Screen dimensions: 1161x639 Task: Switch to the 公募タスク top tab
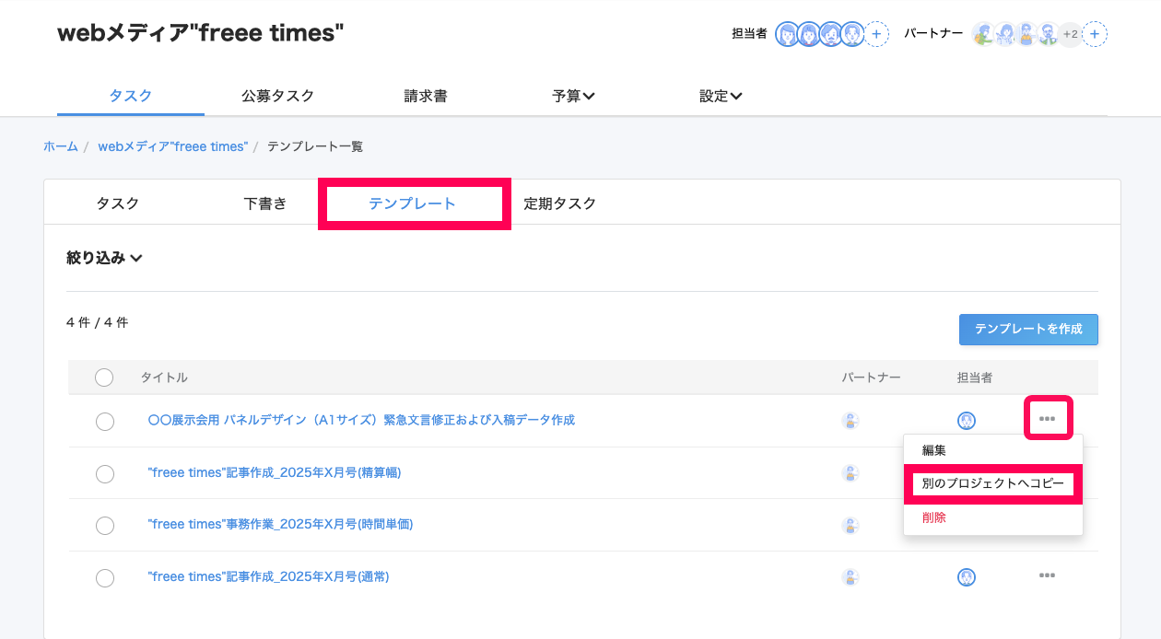[278, 96]
